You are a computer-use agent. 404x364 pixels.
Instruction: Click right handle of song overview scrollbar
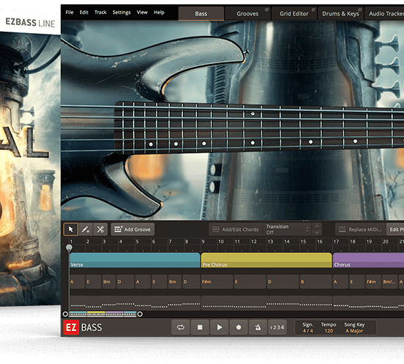(x=140, y=314)
